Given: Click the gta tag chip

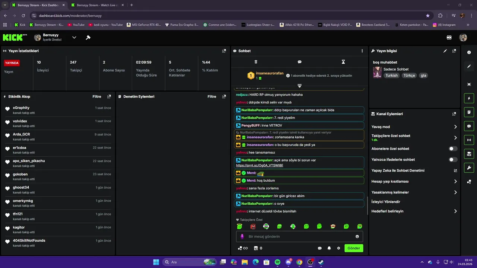Looking at the screenshot, I should coord(423,75).
